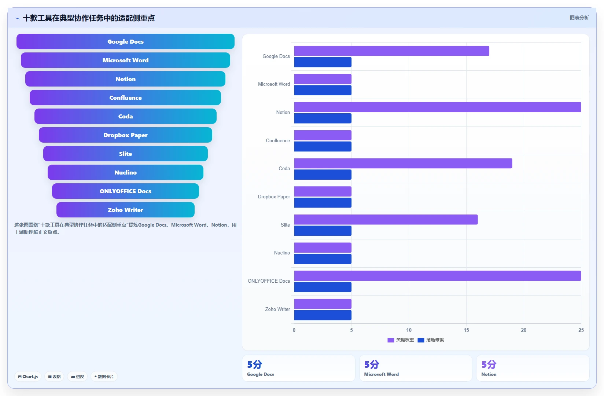Click ONLYOFFICE Docs purple 关键权重 bar
Viewport: 604px width, 396px height.
438,276
